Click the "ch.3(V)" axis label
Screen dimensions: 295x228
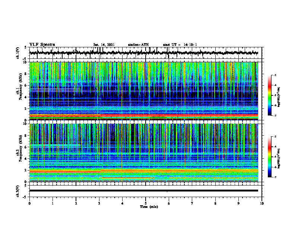(18, 191)
